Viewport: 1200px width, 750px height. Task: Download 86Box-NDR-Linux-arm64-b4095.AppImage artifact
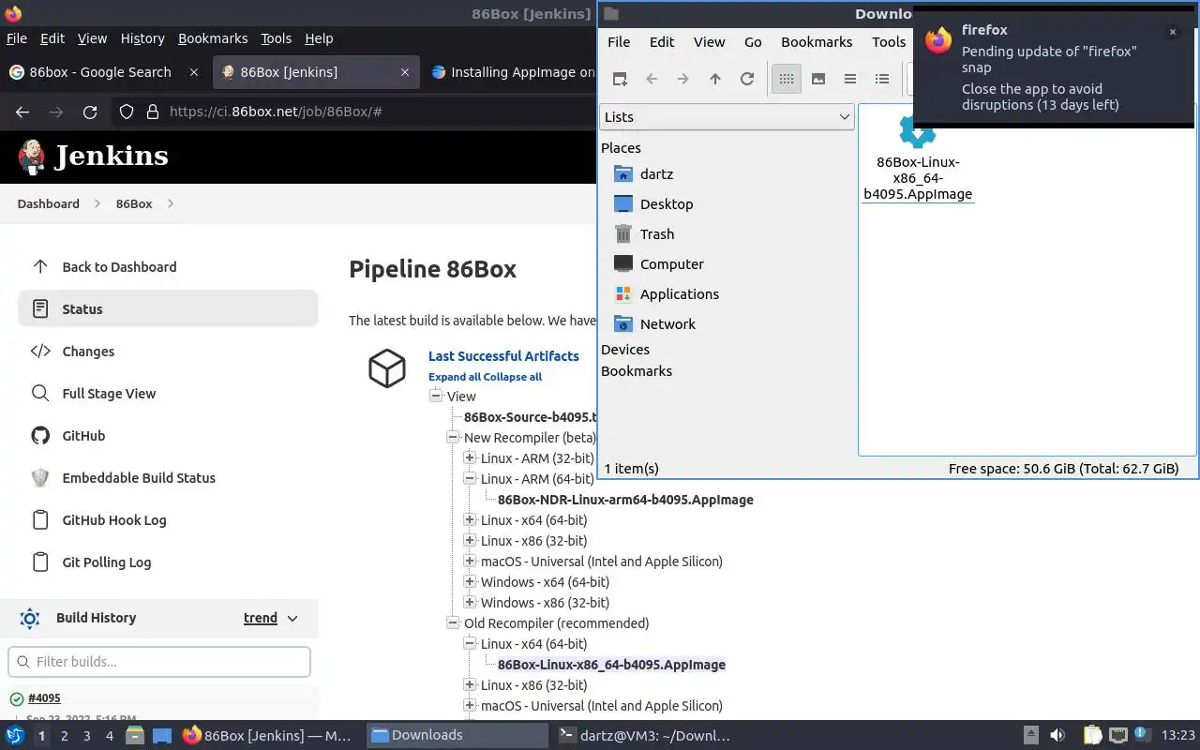point(625,500)
